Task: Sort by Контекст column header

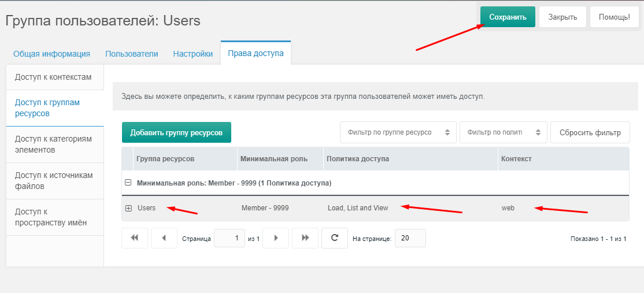Action: click(563, 159)
